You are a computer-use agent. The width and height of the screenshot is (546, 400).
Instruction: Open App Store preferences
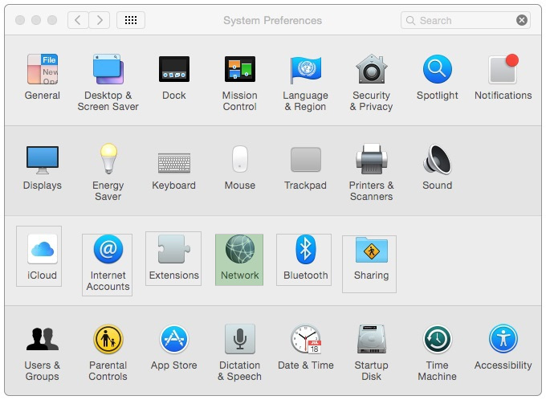pos(173,347)
